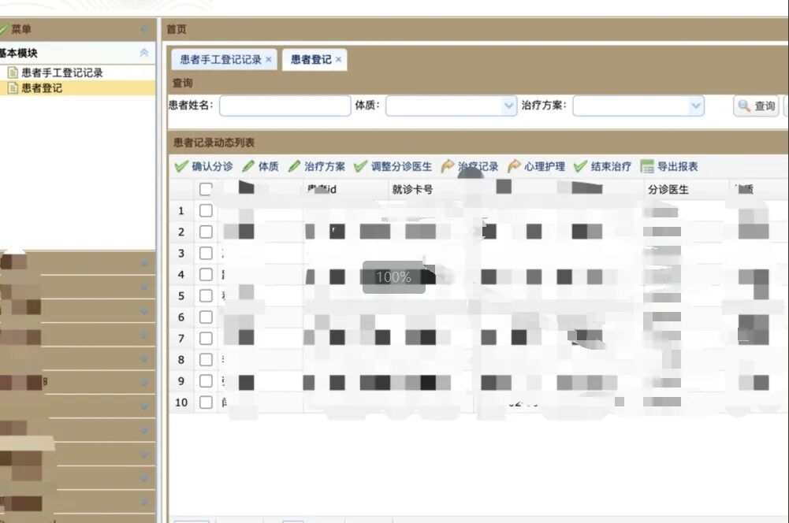The width and height of the screenshot is (789, 523).
Task: Click 治疗方案 pencil toolbar icon
Action: (294, 166)
